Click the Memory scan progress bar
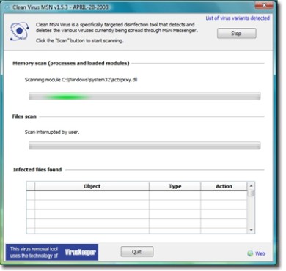The height and width of the screenshot is (271, 286). tap(144, 96)
